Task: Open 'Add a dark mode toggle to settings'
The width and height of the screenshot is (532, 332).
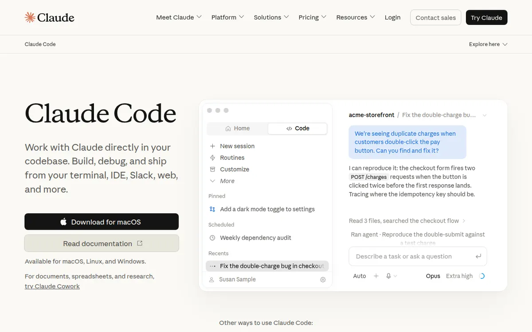Action: tap(267, 209)
